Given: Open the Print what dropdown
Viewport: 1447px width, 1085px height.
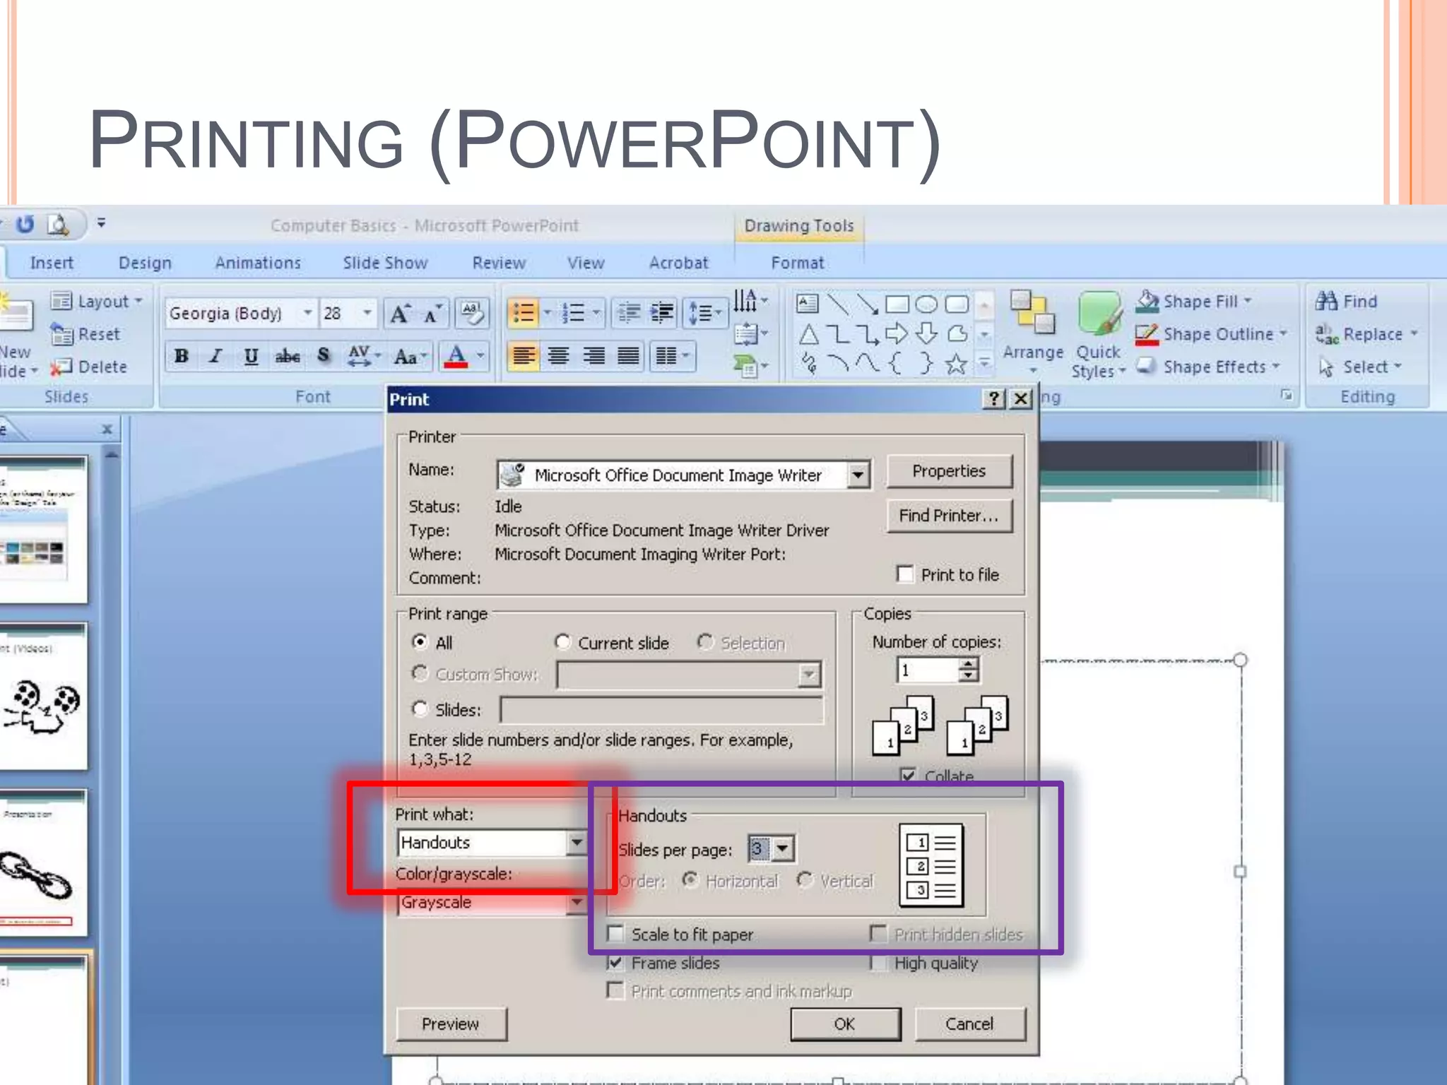Looking at the screenshot, I should (x=577, y=842).
